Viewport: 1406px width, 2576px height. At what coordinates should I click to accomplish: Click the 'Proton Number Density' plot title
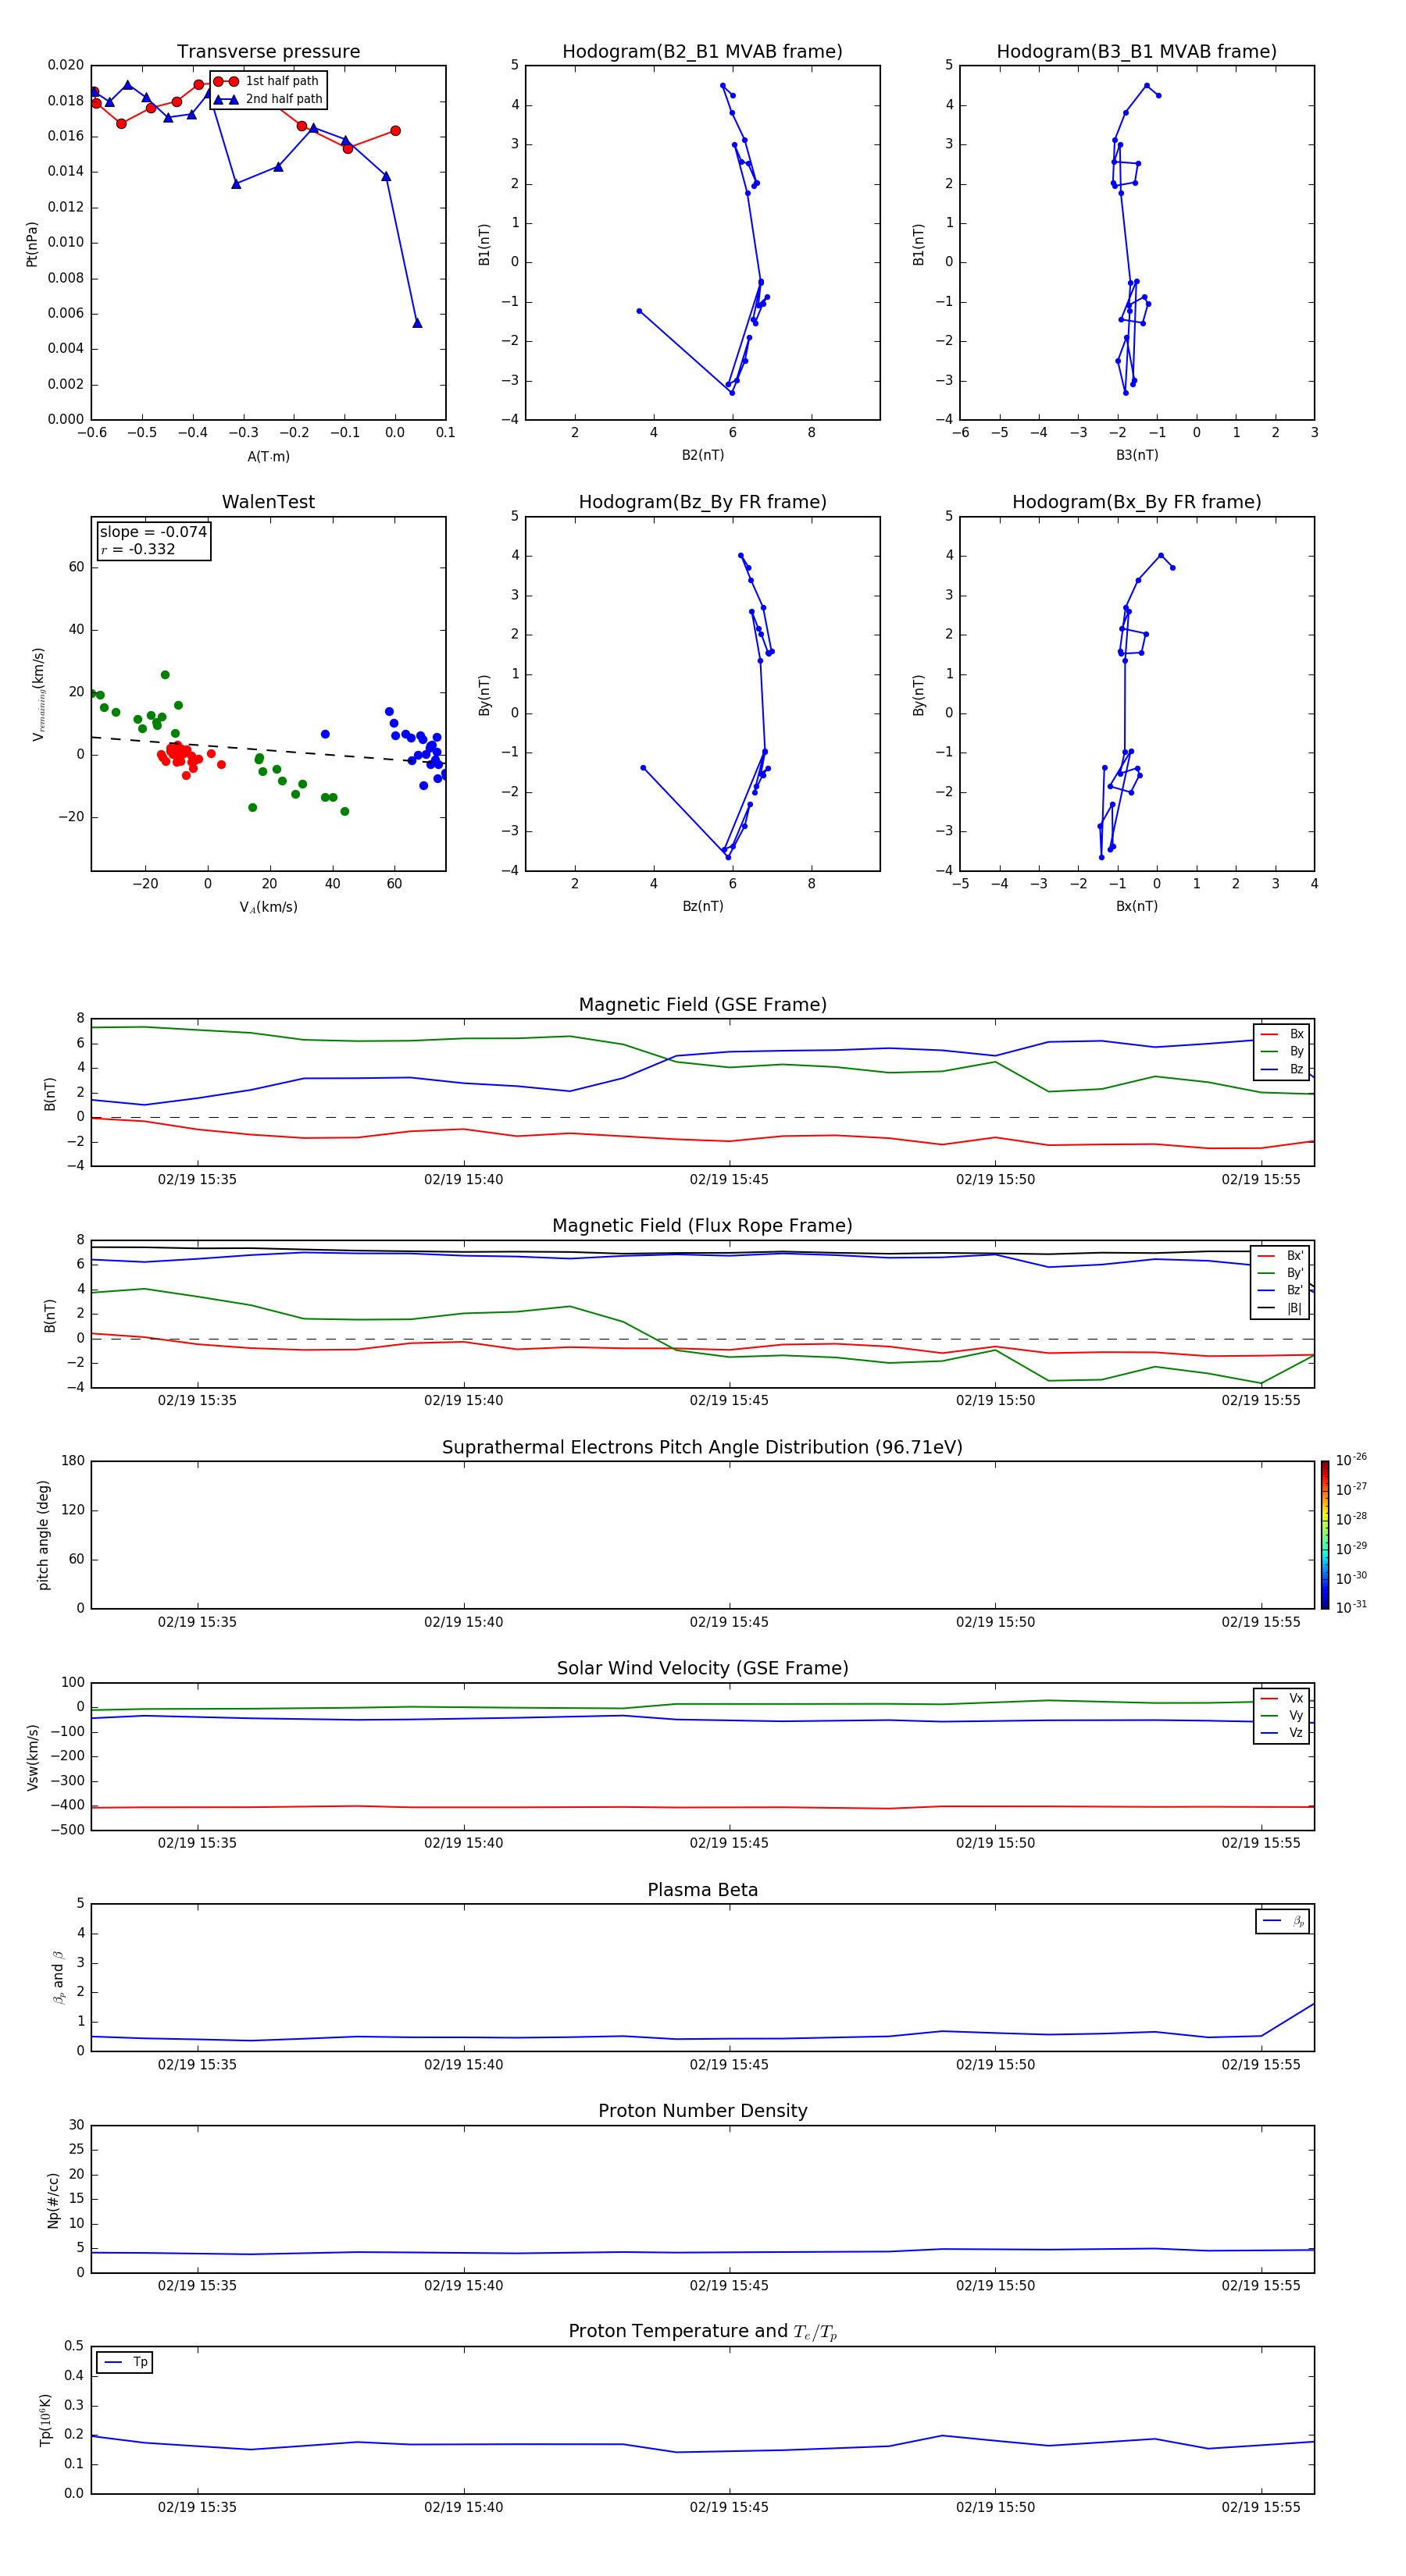pos(702,2111)
